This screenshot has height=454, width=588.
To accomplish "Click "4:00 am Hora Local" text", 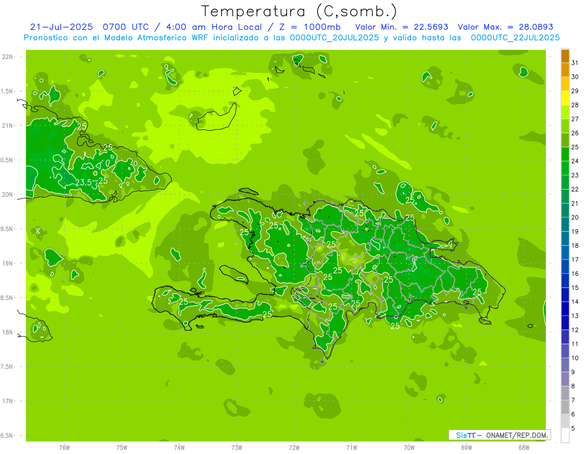I will click(x=215, y=27).
